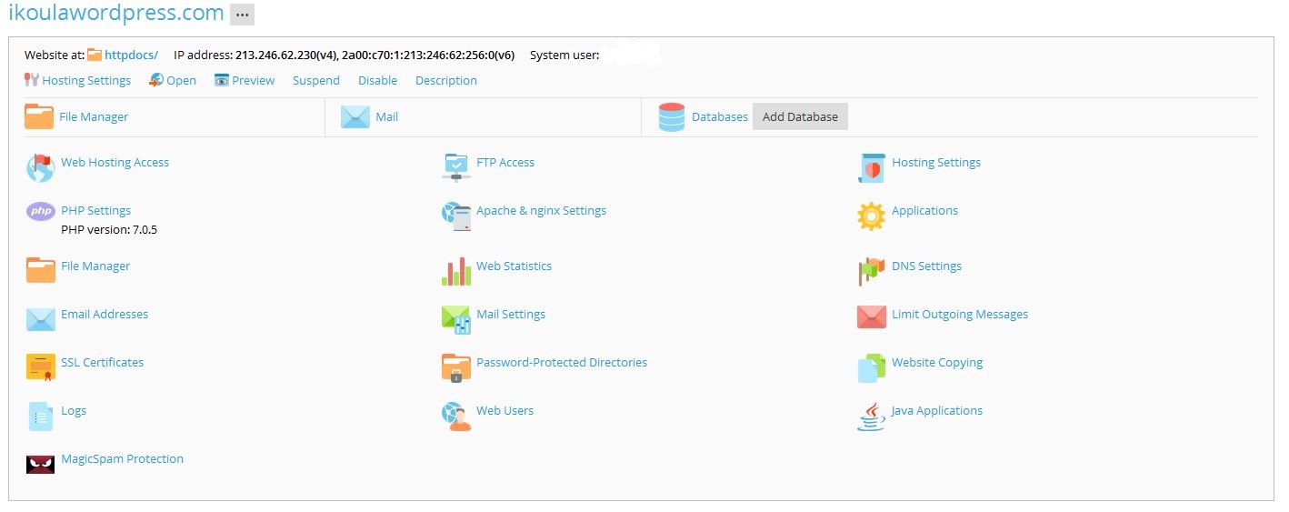Open Website Copying link

point(937,362)
